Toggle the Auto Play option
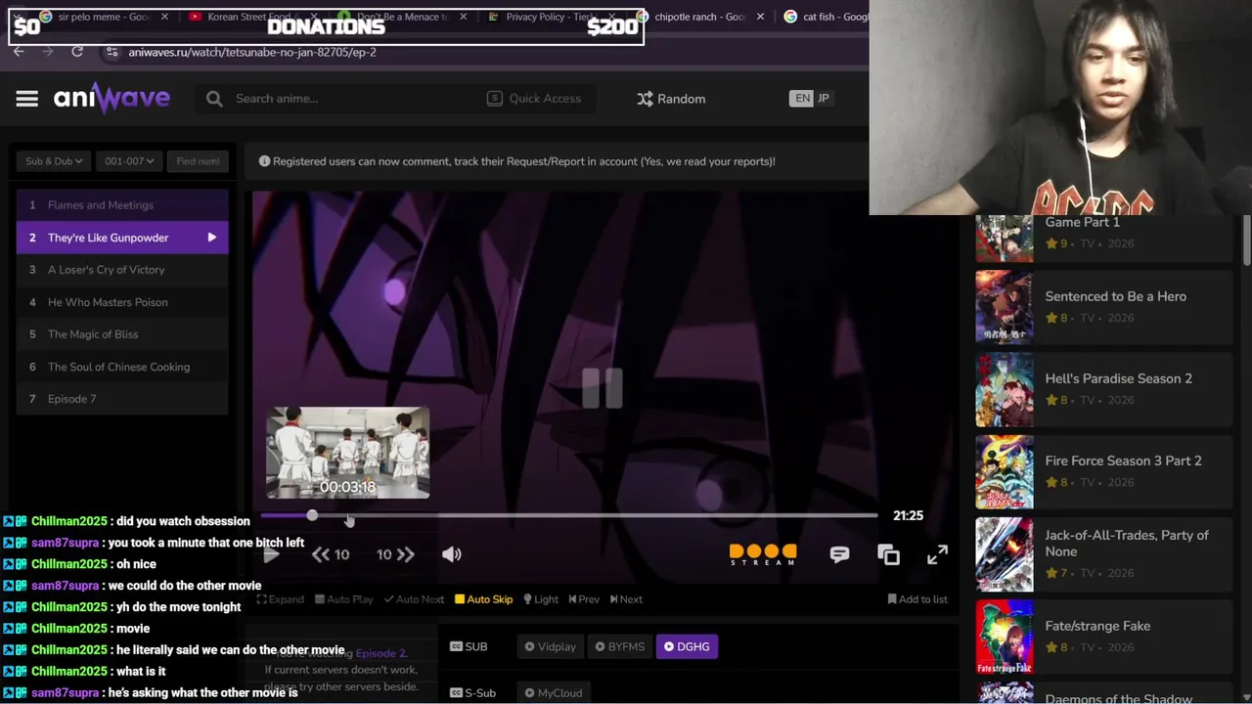 [x=343, y=599]
